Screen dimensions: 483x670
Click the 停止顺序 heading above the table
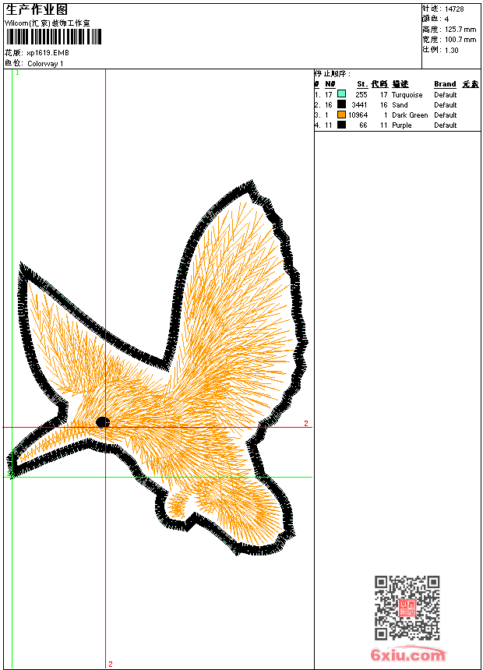point(333,74)
